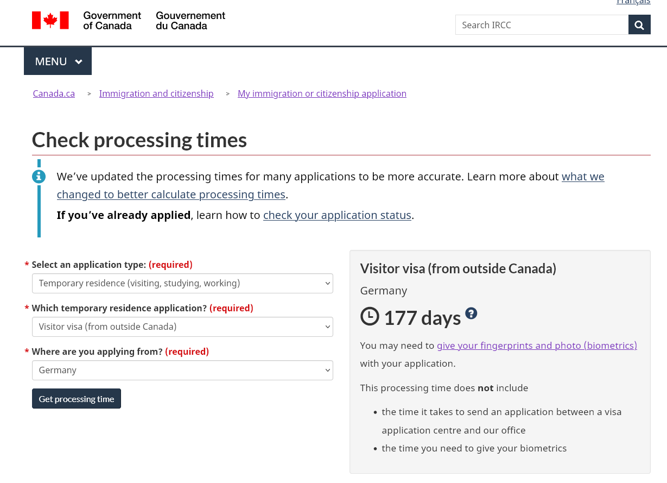Switch language to Français
The width and height of the screenshot is (667, 483).
633,2
